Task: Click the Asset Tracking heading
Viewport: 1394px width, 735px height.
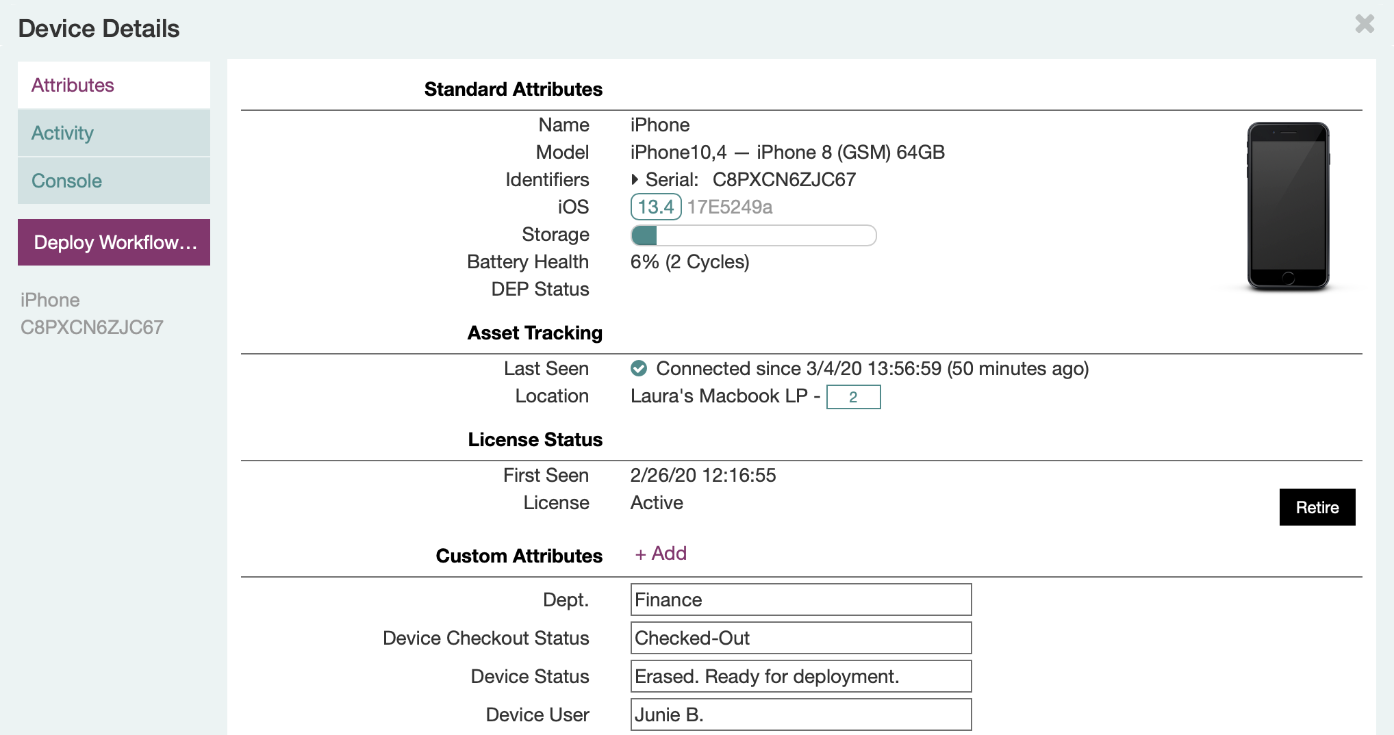Action: coord(535,333)
